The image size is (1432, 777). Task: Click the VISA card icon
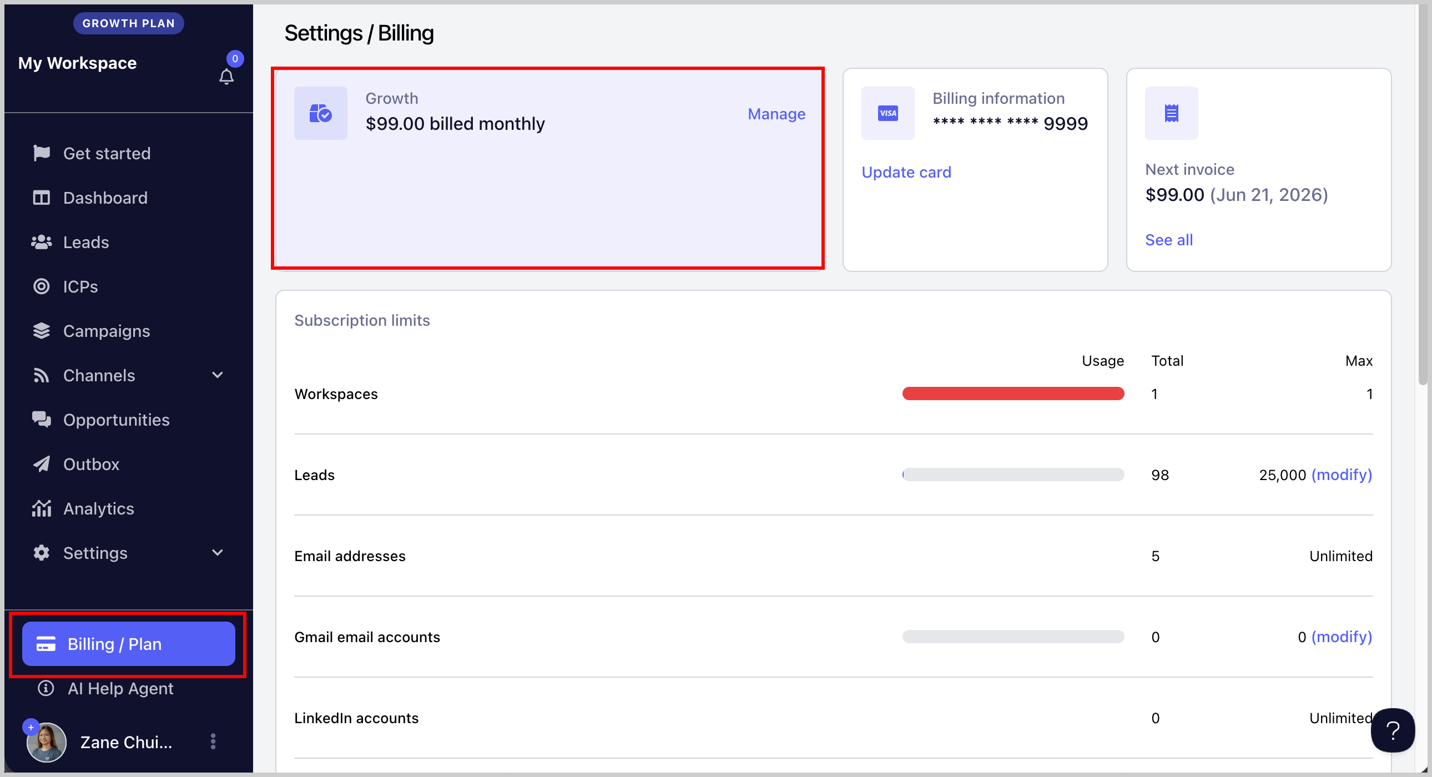tap(888, 113)
